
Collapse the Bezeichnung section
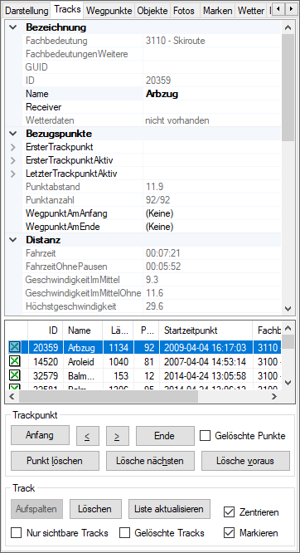point(12,27)
